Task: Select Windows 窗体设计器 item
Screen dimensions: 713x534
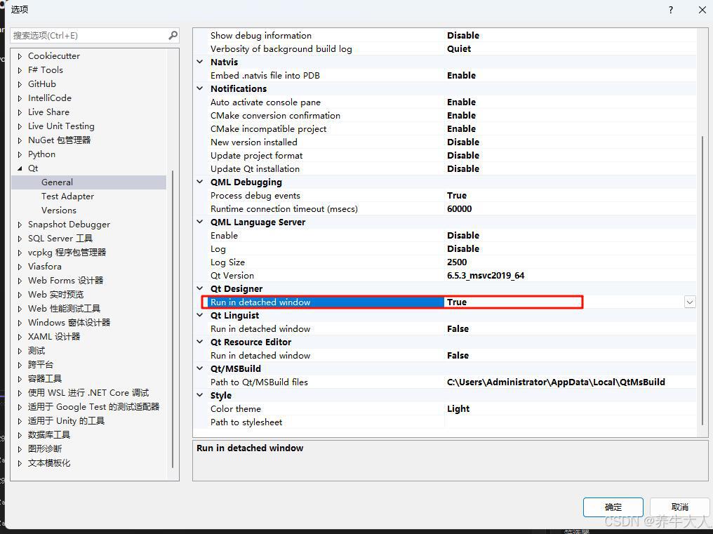Action: coord(69,323)
